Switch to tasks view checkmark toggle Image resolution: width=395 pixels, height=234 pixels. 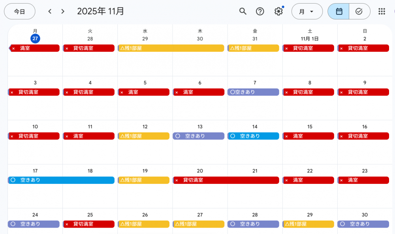[359, 11]
